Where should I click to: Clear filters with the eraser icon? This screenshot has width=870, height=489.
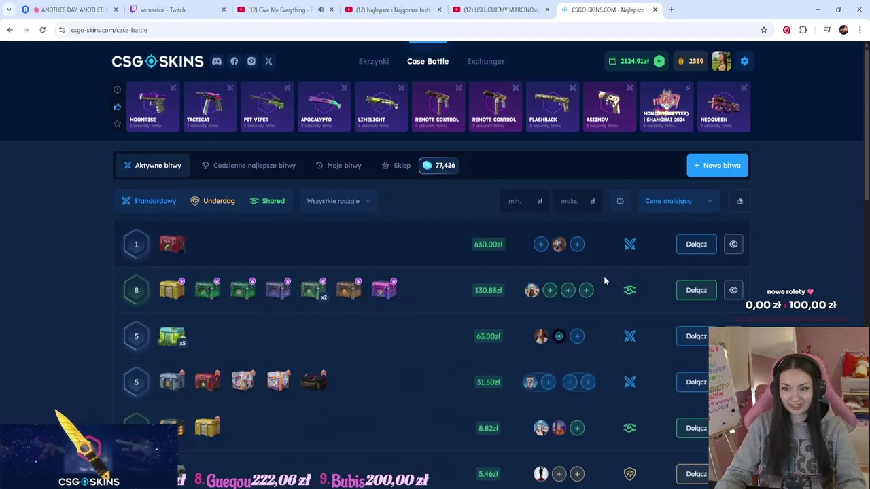pos(740,201)
